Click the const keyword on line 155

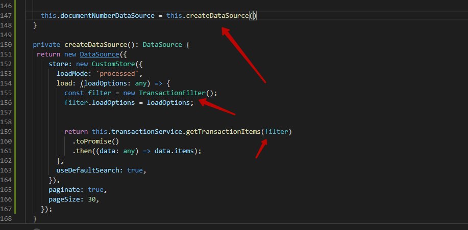[x=74, y=93]
